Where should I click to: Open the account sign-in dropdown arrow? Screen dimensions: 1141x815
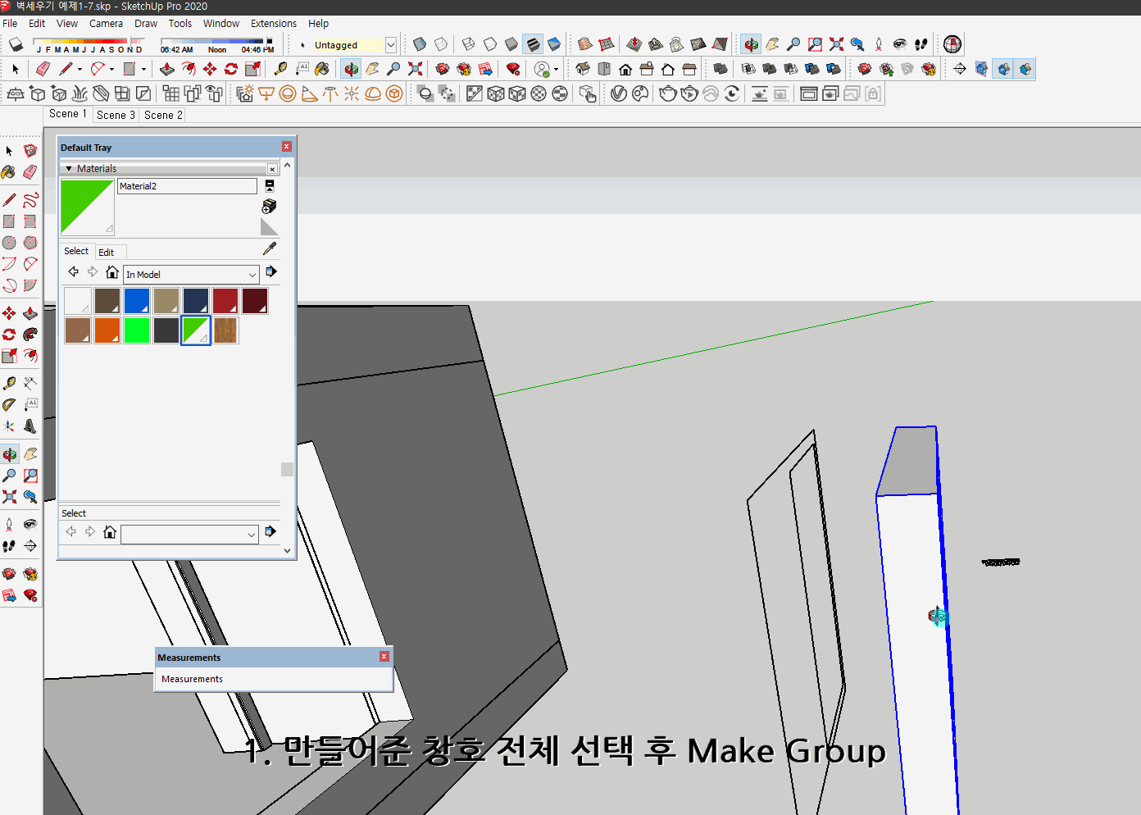tap(556, 70)
